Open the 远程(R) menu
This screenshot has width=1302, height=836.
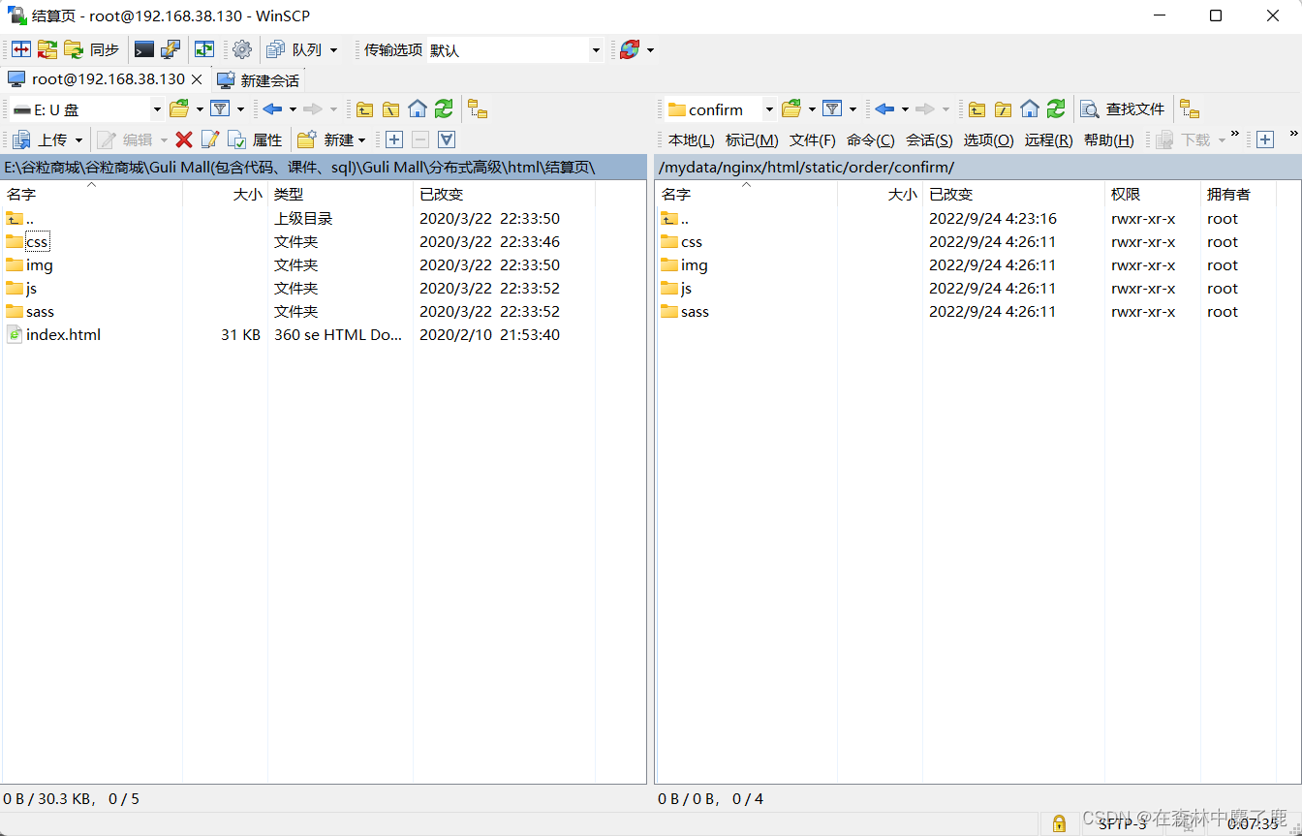pos(1049,140)
